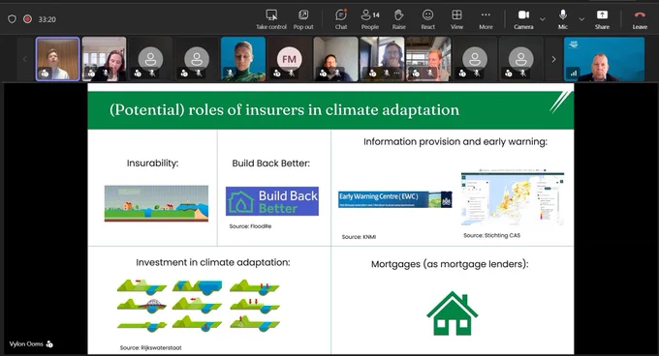The image size is (659, 356).
Task: Click the shield security icon
Action: click(x=13, y=19)
